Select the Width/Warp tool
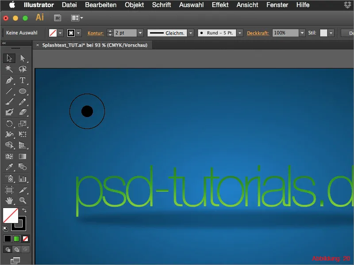Screen dimensions: 354x265 9,134
